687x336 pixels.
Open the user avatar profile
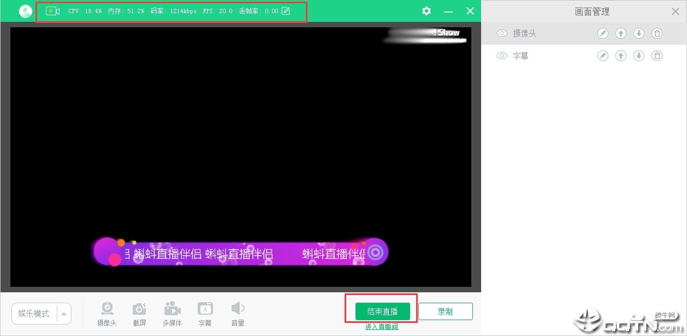pos(26,11)
